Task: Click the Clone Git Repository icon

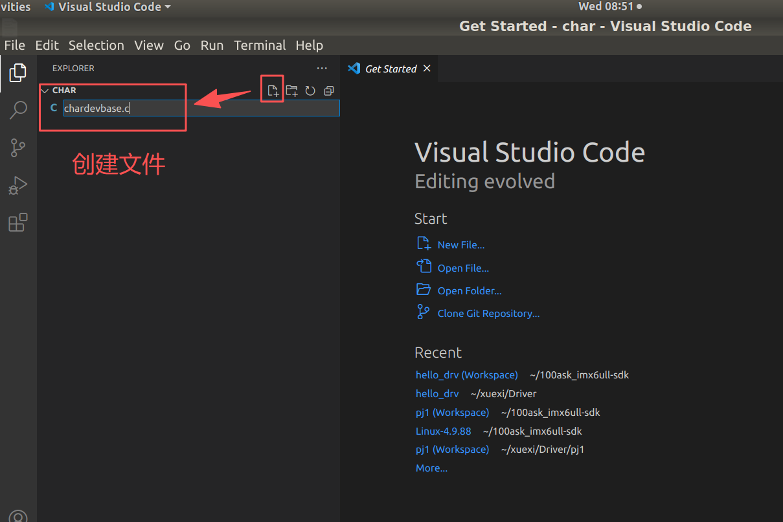Action: 424,312
